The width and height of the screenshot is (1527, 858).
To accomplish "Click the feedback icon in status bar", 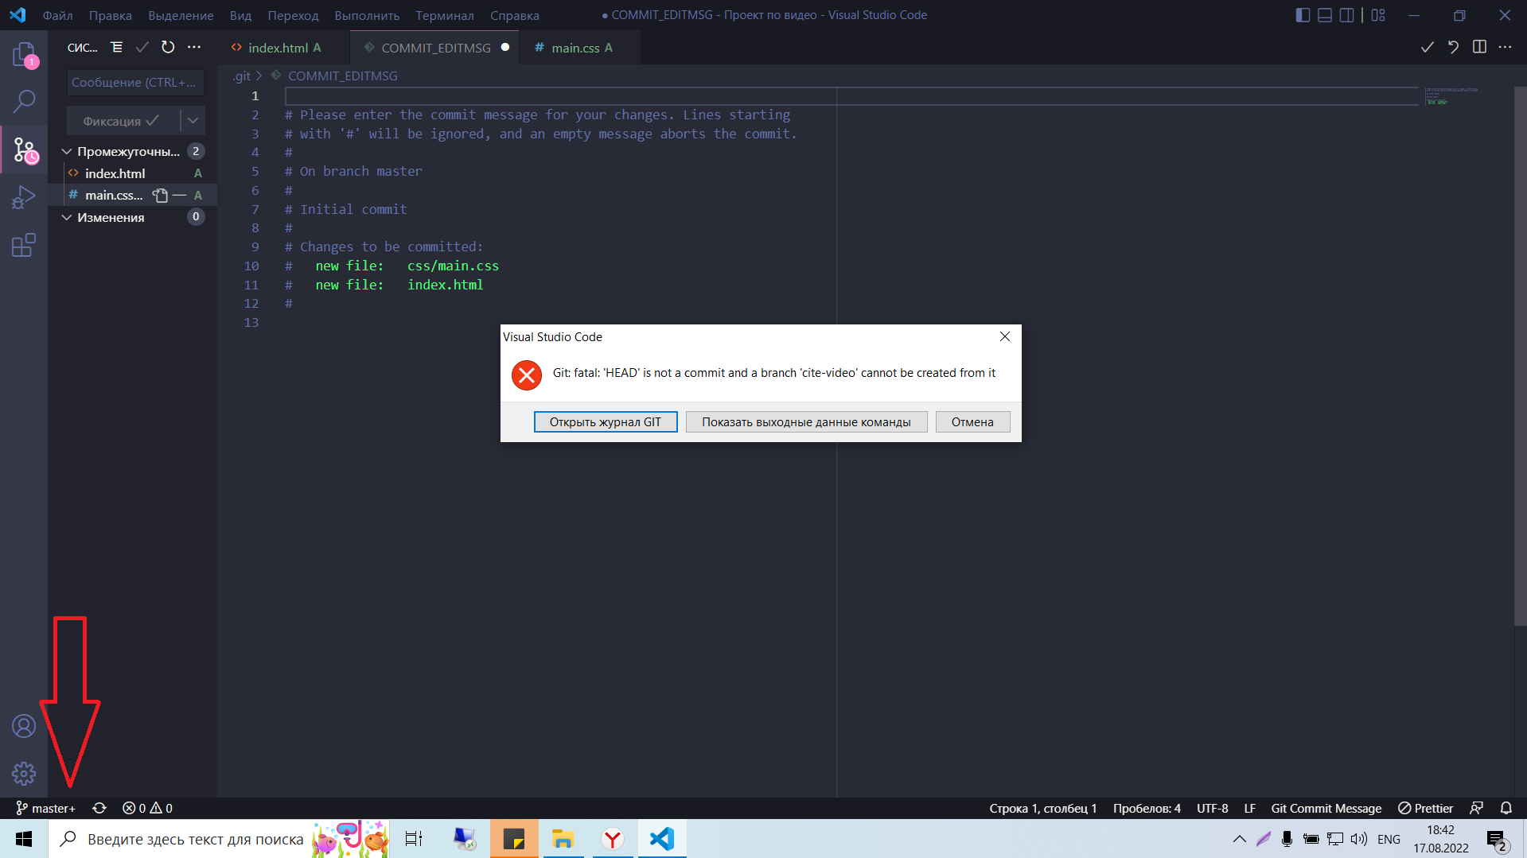I will click(1476, 808).
